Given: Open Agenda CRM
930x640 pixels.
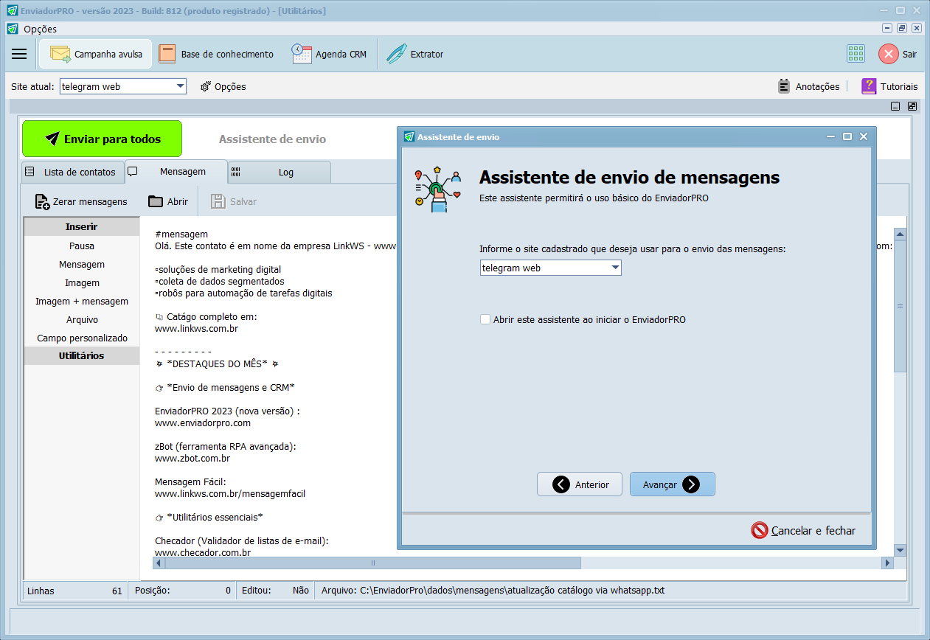Looking at the screenshot, I should (x=329, y=54).
